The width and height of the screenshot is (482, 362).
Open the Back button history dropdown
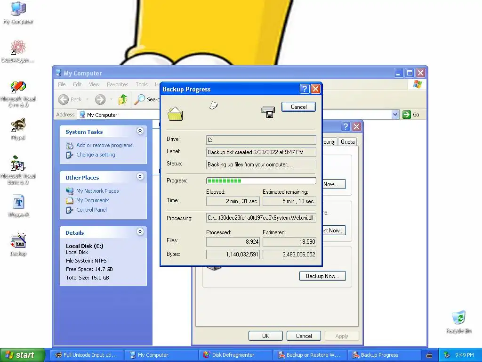click(87, 99)
